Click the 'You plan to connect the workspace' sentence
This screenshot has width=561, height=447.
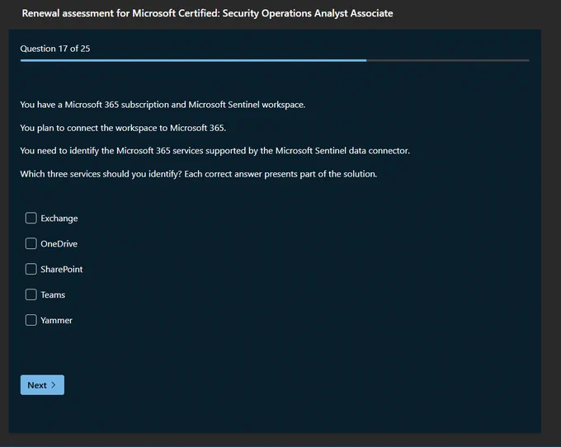(x=123, y=128)
